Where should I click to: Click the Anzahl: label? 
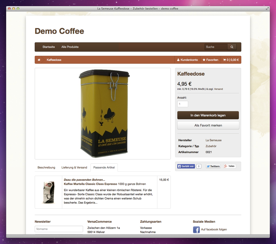(182, 98)
